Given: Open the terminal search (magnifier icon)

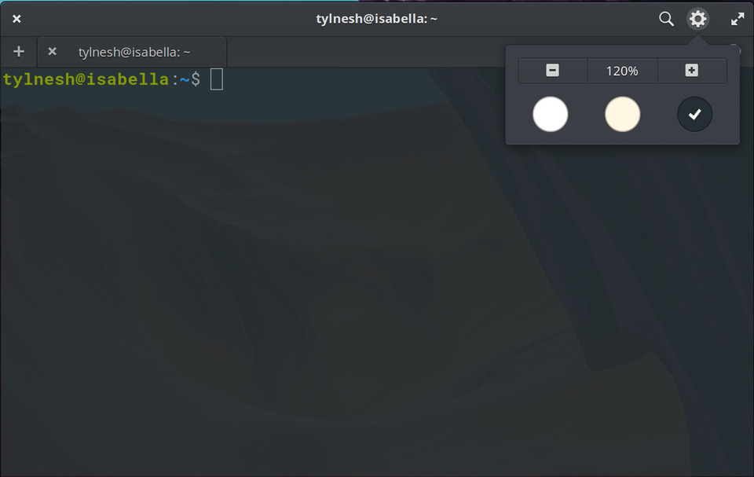Looking at the screenshot, I should pos(666,19).
